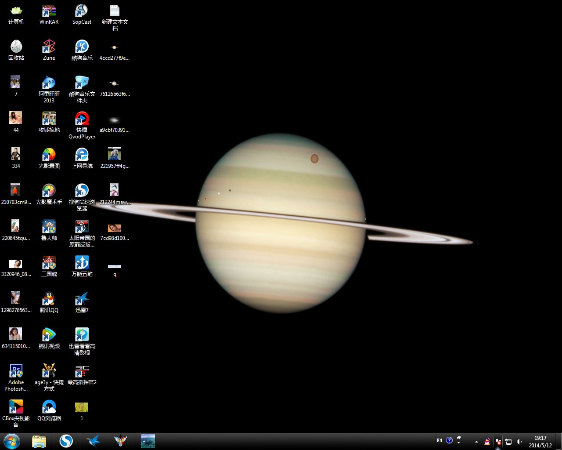Select the 新建文本文档 text file
The image size is (562, 450).
pos(115,12)
